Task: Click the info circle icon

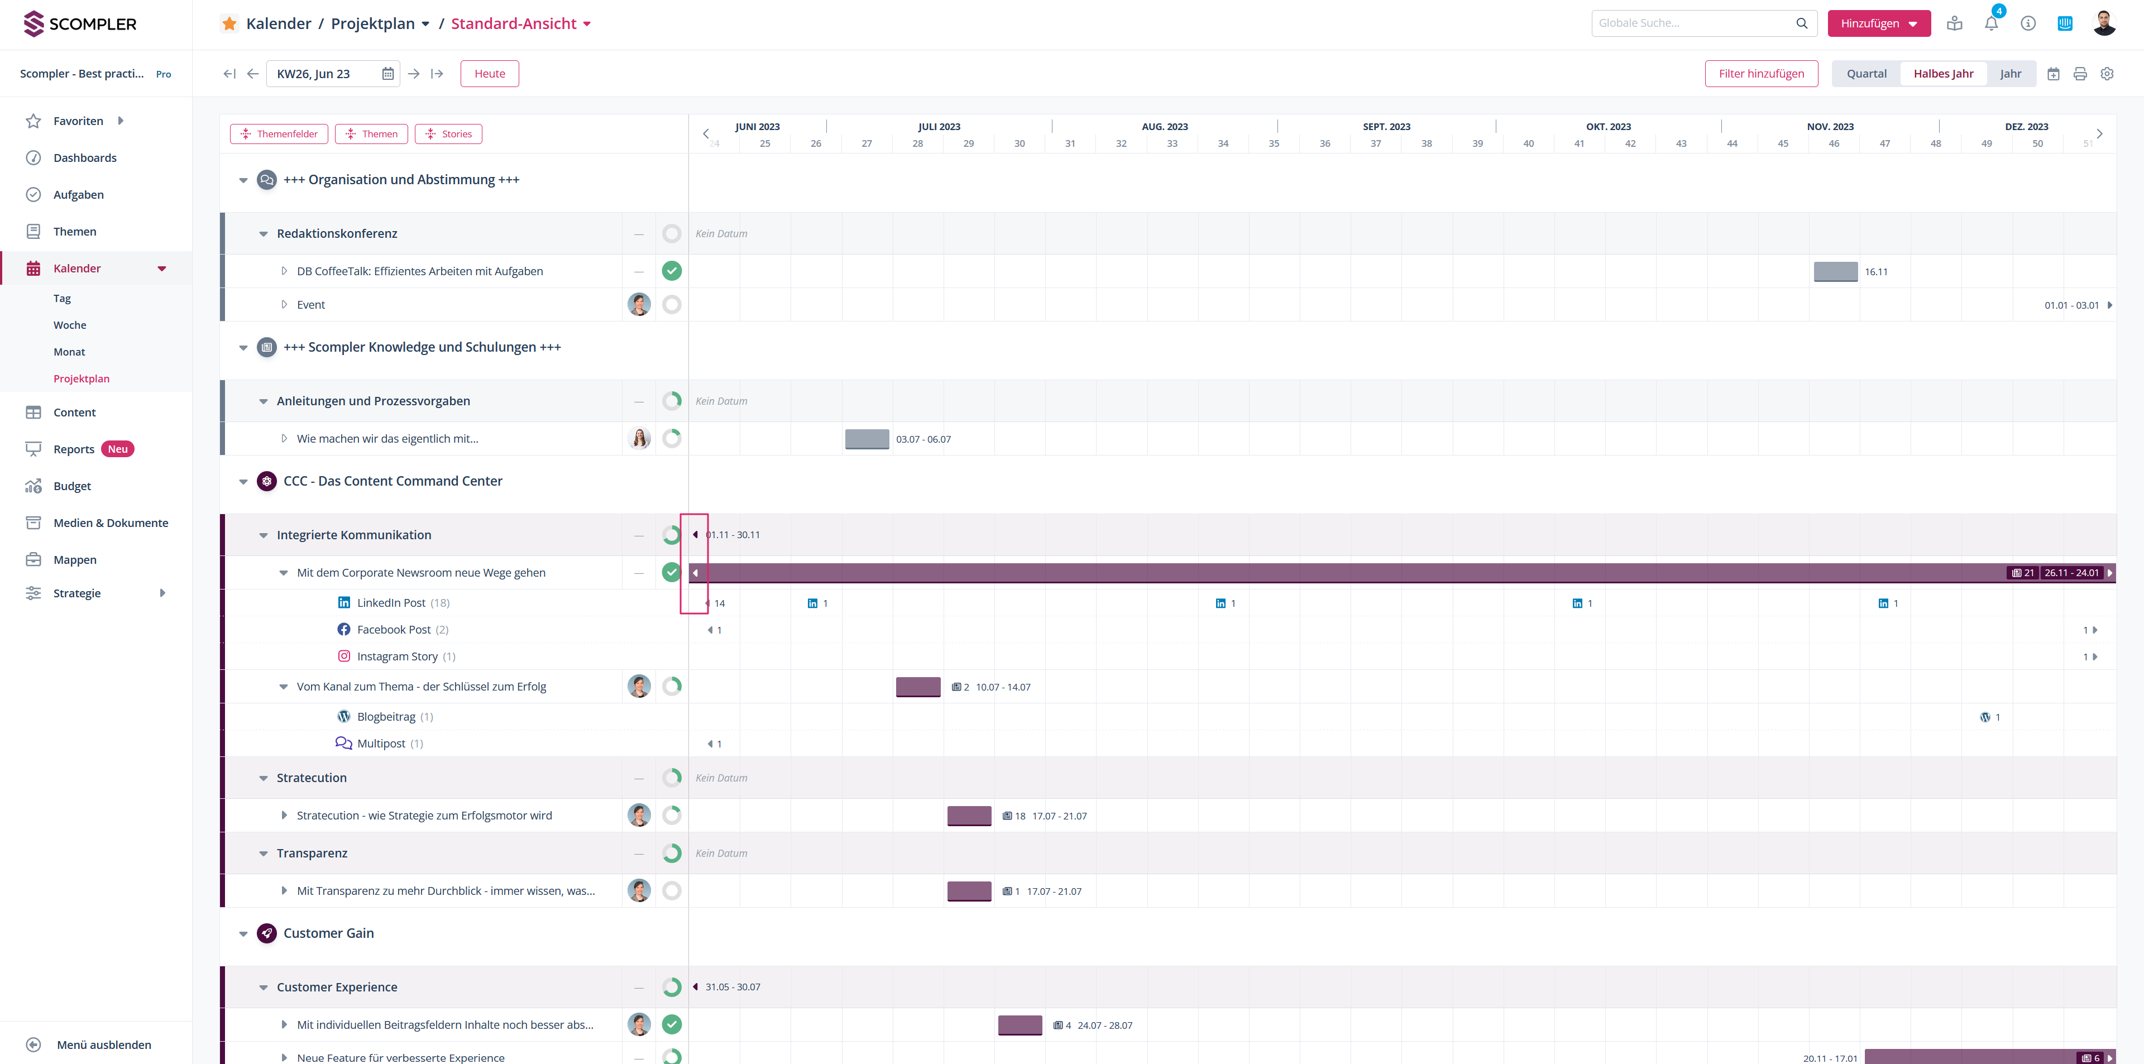Action: (x=2027, y=23)
